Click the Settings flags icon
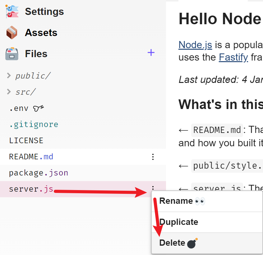 (x=12, y=11)
